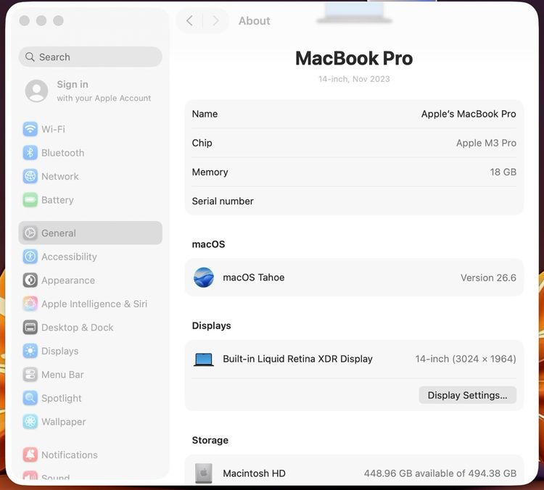Open the Accessibility icon

(30, 257)
